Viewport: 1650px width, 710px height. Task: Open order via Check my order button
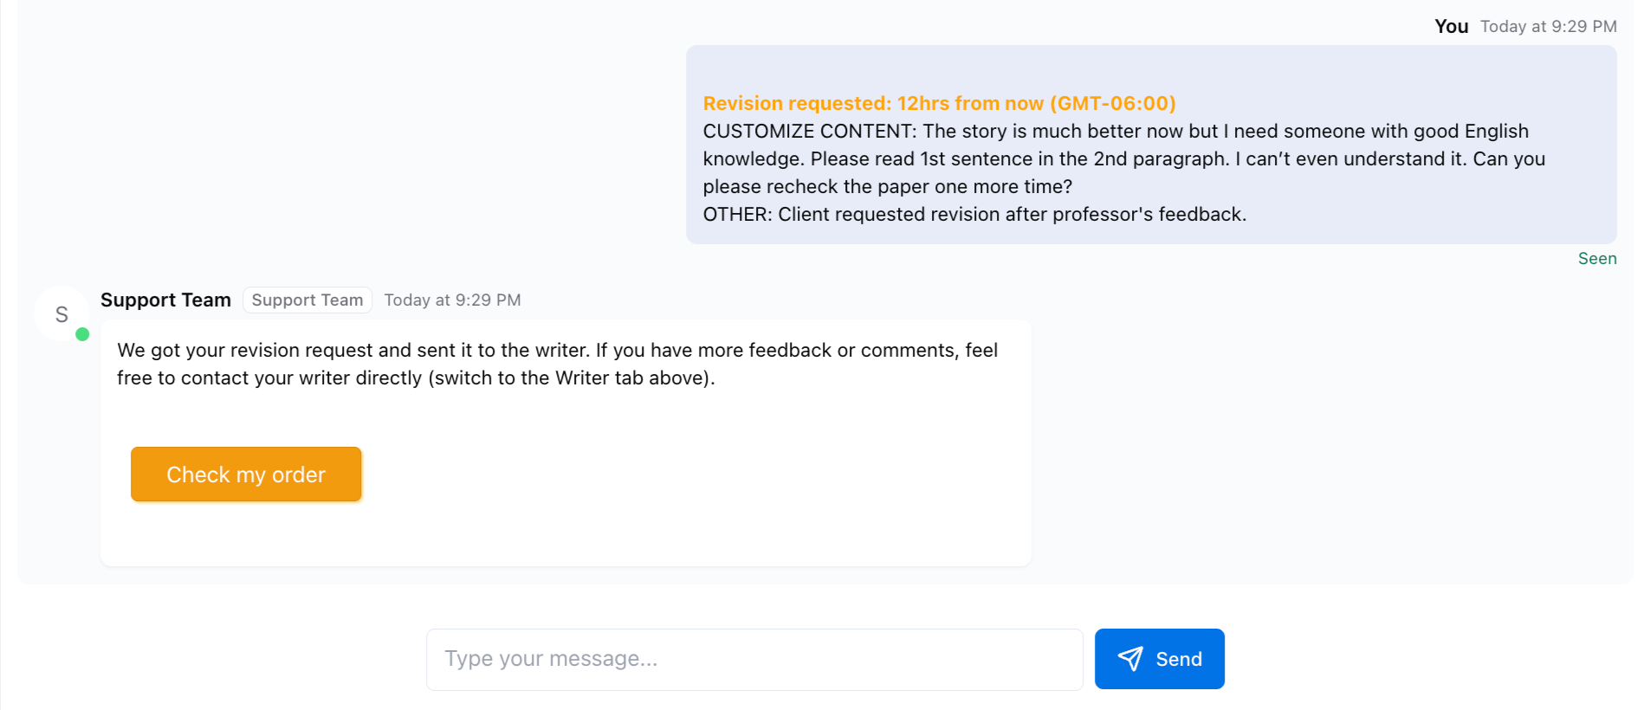pos(246,474)
